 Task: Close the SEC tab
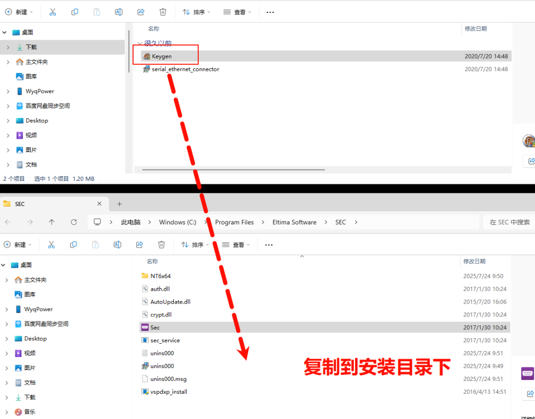99,204
